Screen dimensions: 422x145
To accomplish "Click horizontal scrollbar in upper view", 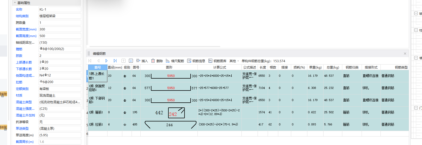I will 155,47.
